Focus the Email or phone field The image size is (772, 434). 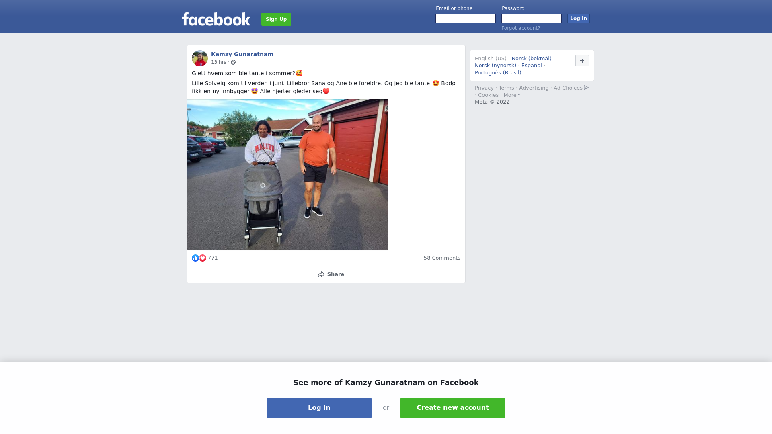pyautogui.click(x=466, y=18)
